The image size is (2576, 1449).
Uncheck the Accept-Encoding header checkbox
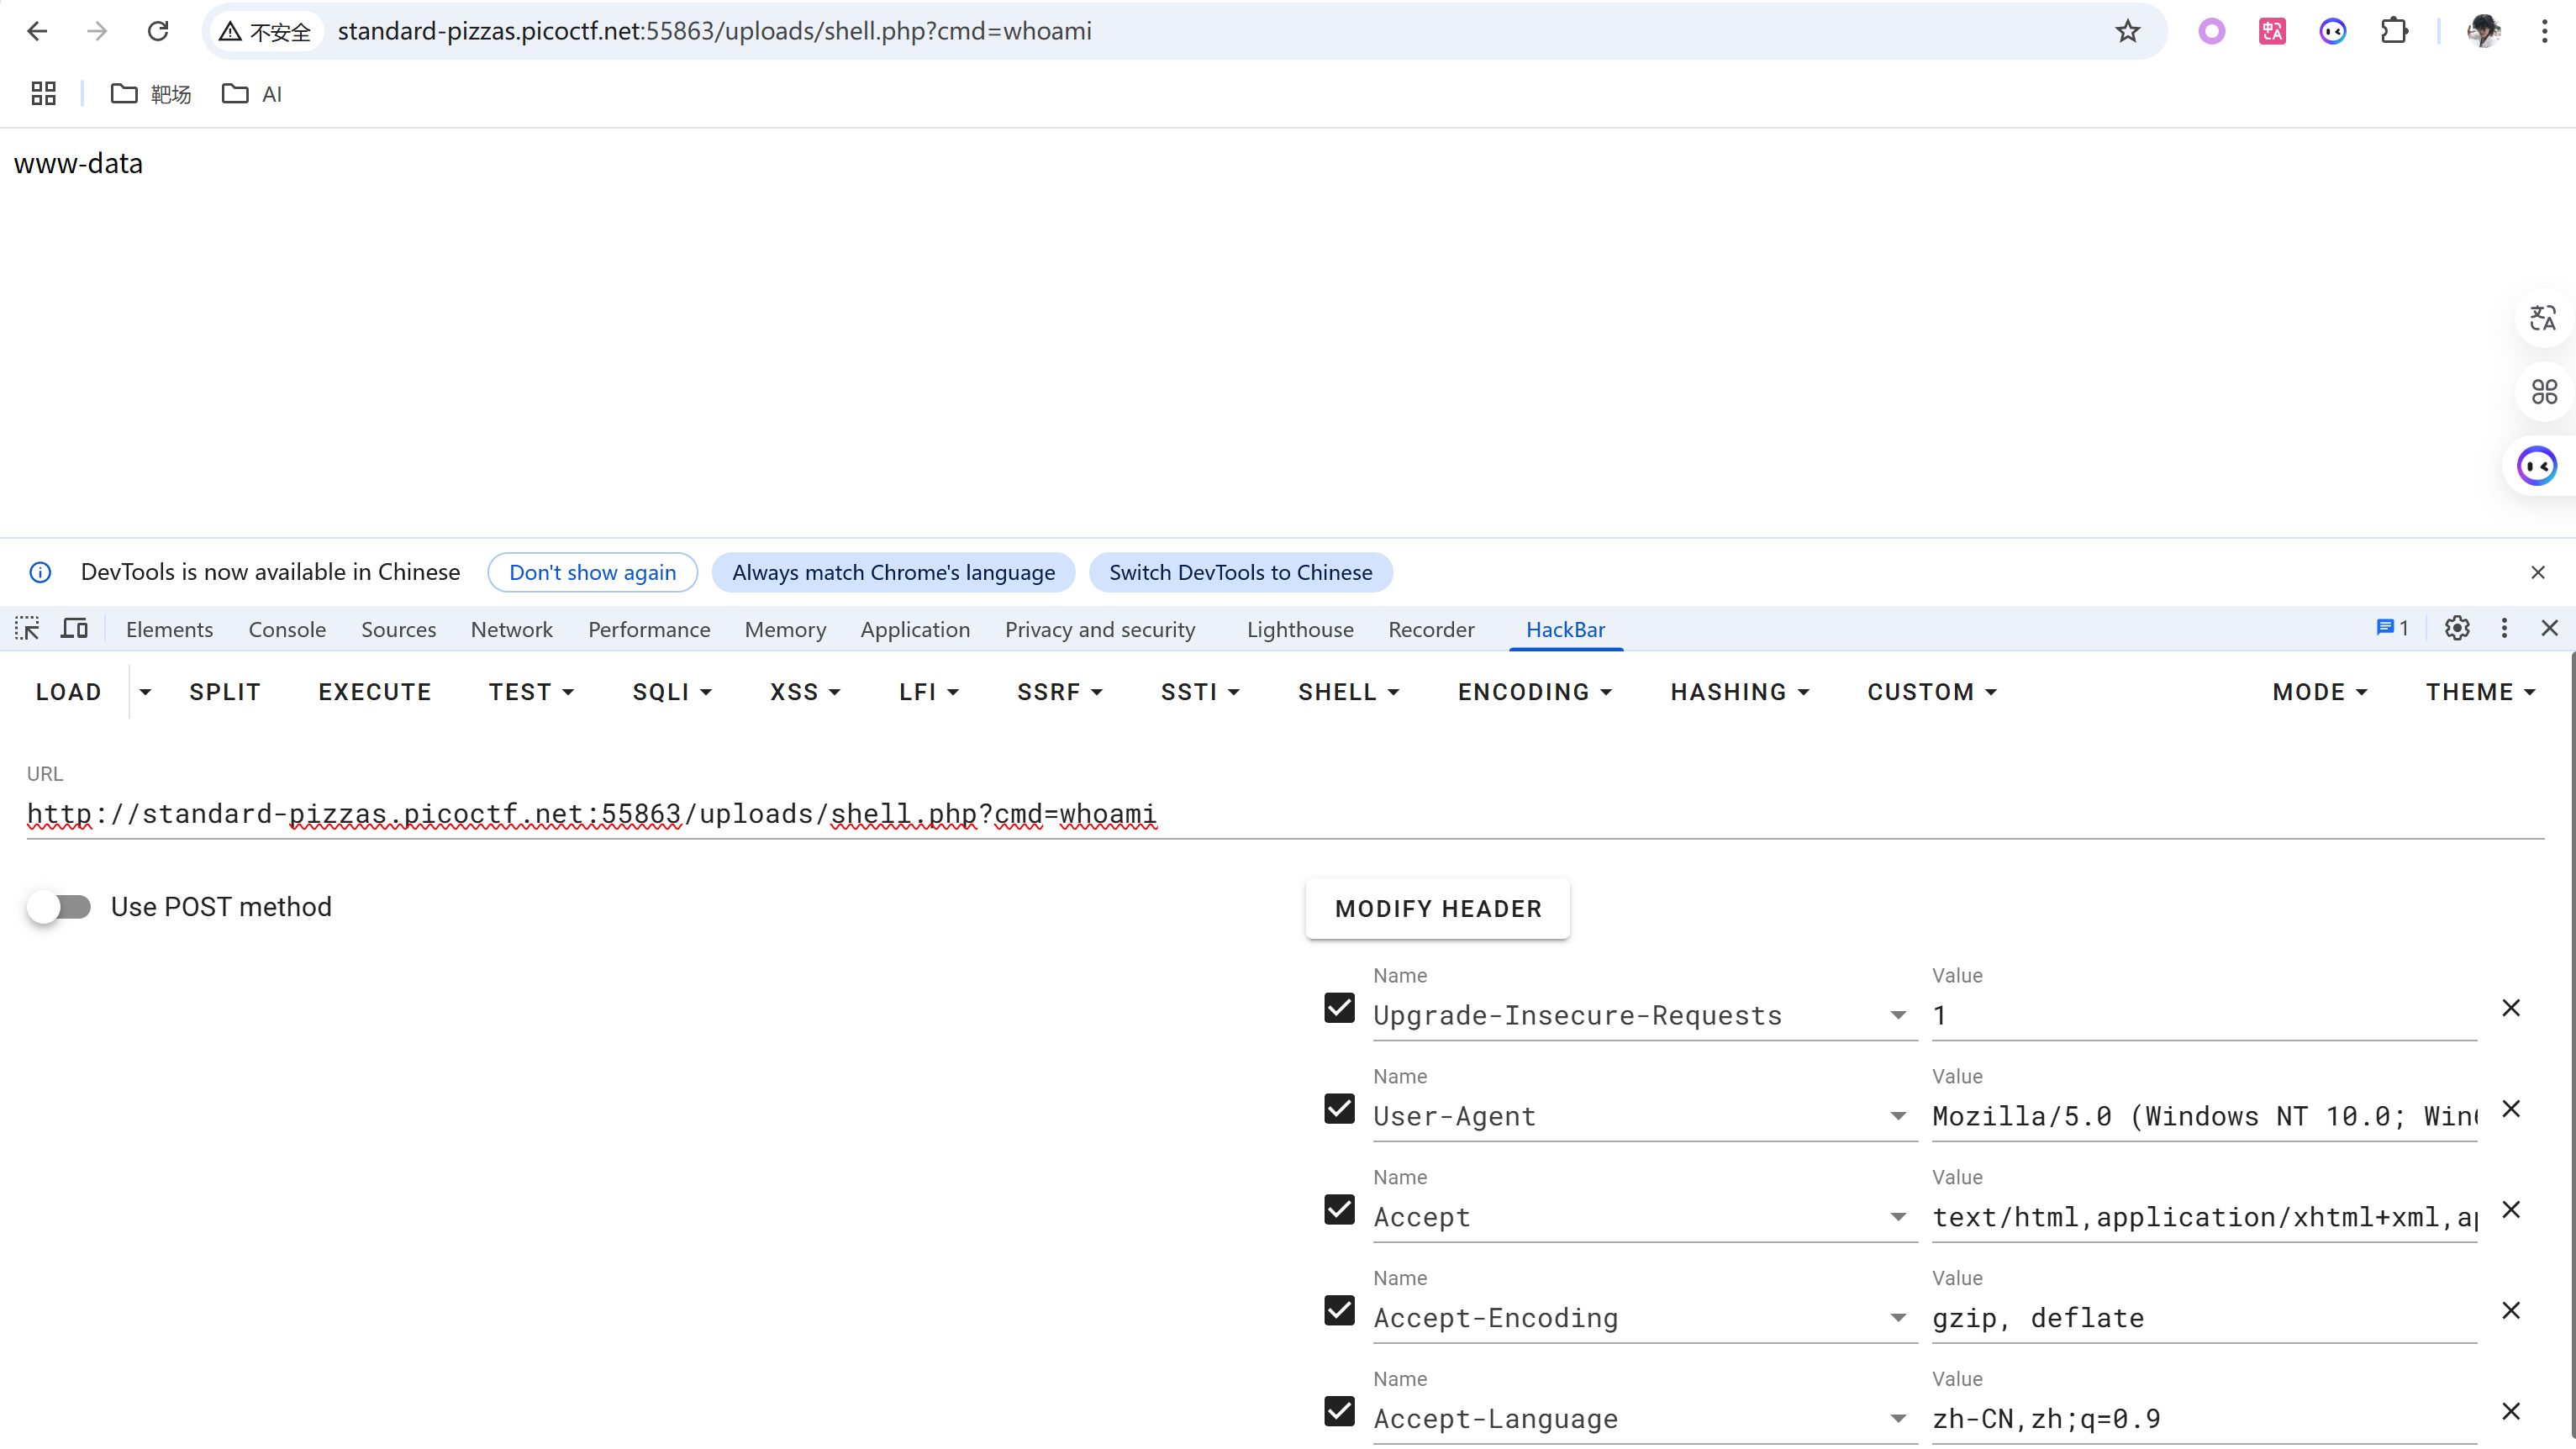[x=1339, y=1311]
